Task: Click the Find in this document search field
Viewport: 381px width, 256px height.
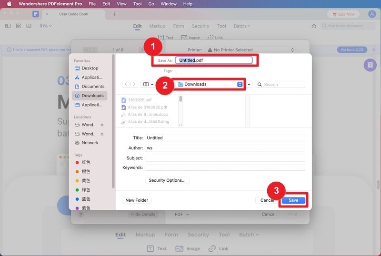Action: (348, 26)
